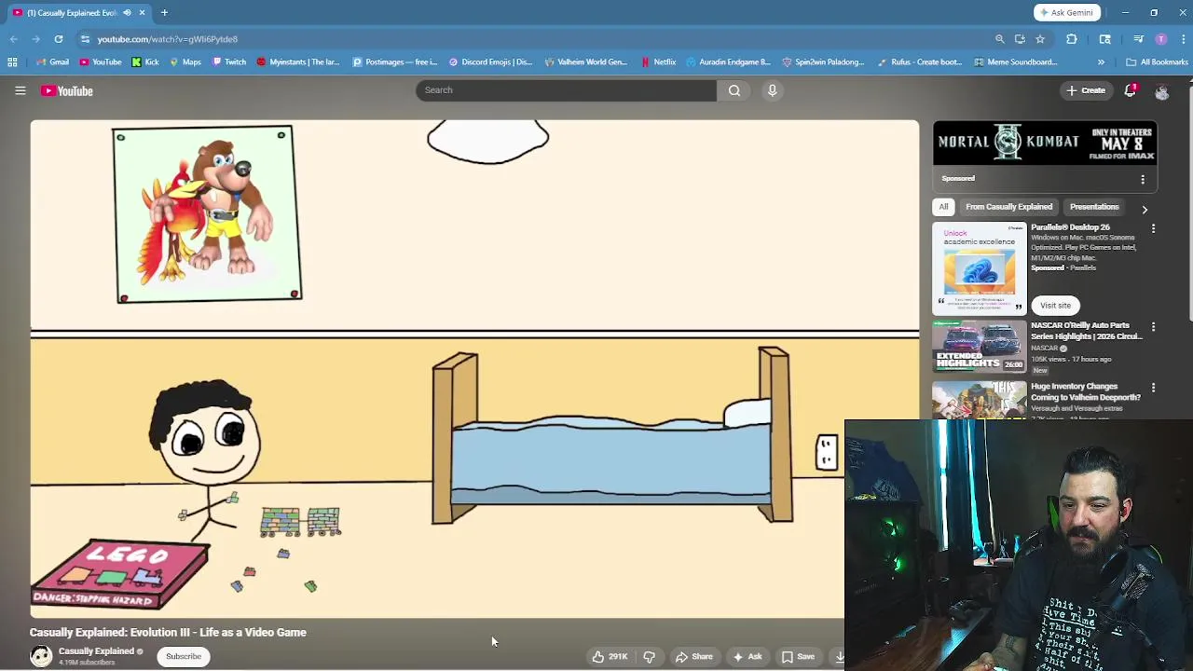Reload the page
Image resolution: width=1193 pixels, height=671 pixels.
[58, 39]
